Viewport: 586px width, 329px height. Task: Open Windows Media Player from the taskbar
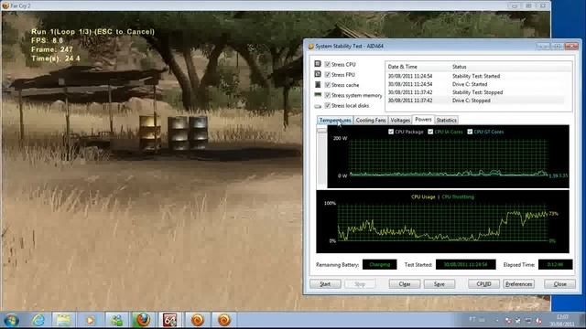pos(90,320)
